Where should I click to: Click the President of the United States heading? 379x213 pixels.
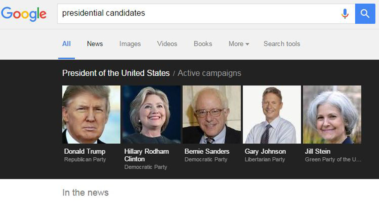pyautogui.click(x=116, y=73)
